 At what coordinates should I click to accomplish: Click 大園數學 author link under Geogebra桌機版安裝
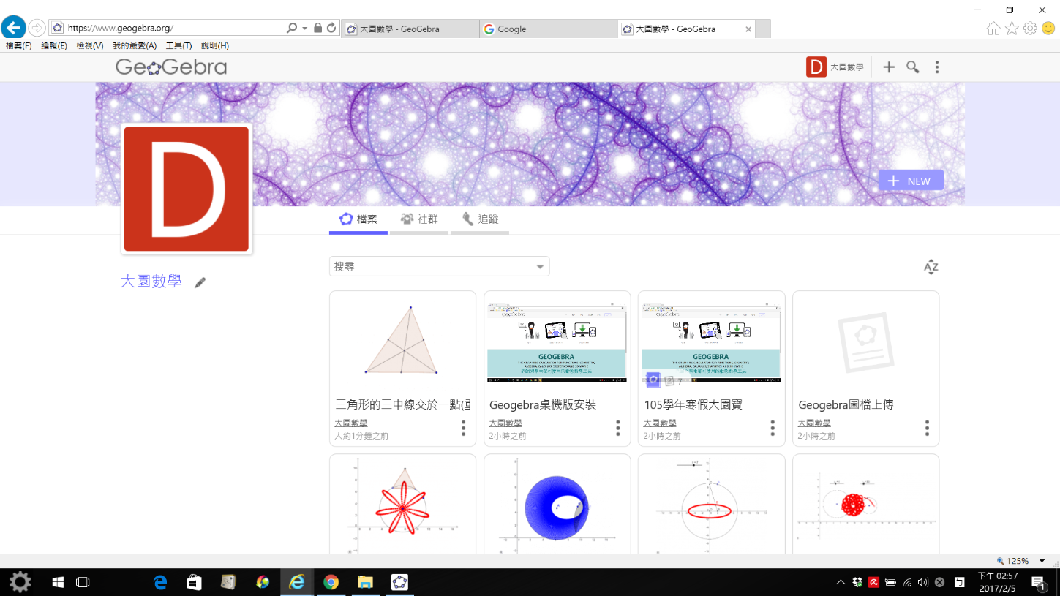coord(505,423)
